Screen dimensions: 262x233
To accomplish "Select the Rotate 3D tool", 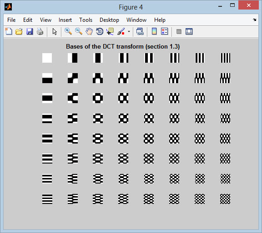I will [x=100, y=31].
